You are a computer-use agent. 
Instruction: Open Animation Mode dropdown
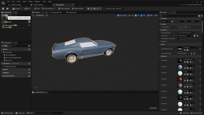tap(185, 33)
